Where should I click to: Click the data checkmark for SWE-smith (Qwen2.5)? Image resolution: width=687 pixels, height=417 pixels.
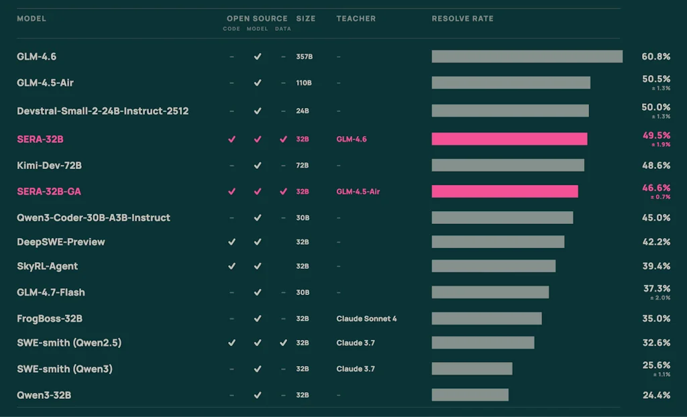(x=283, y=343)
